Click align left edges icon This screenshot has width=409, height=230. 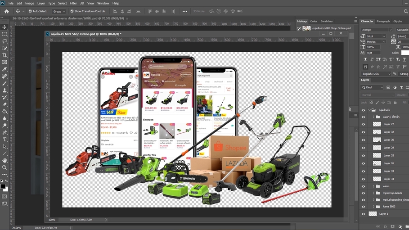coord(115,11)
